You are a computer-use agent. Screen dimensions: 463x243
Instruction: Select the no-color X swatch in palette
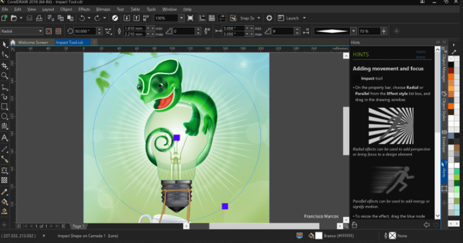pyautogui.click(x=451, y=59)
